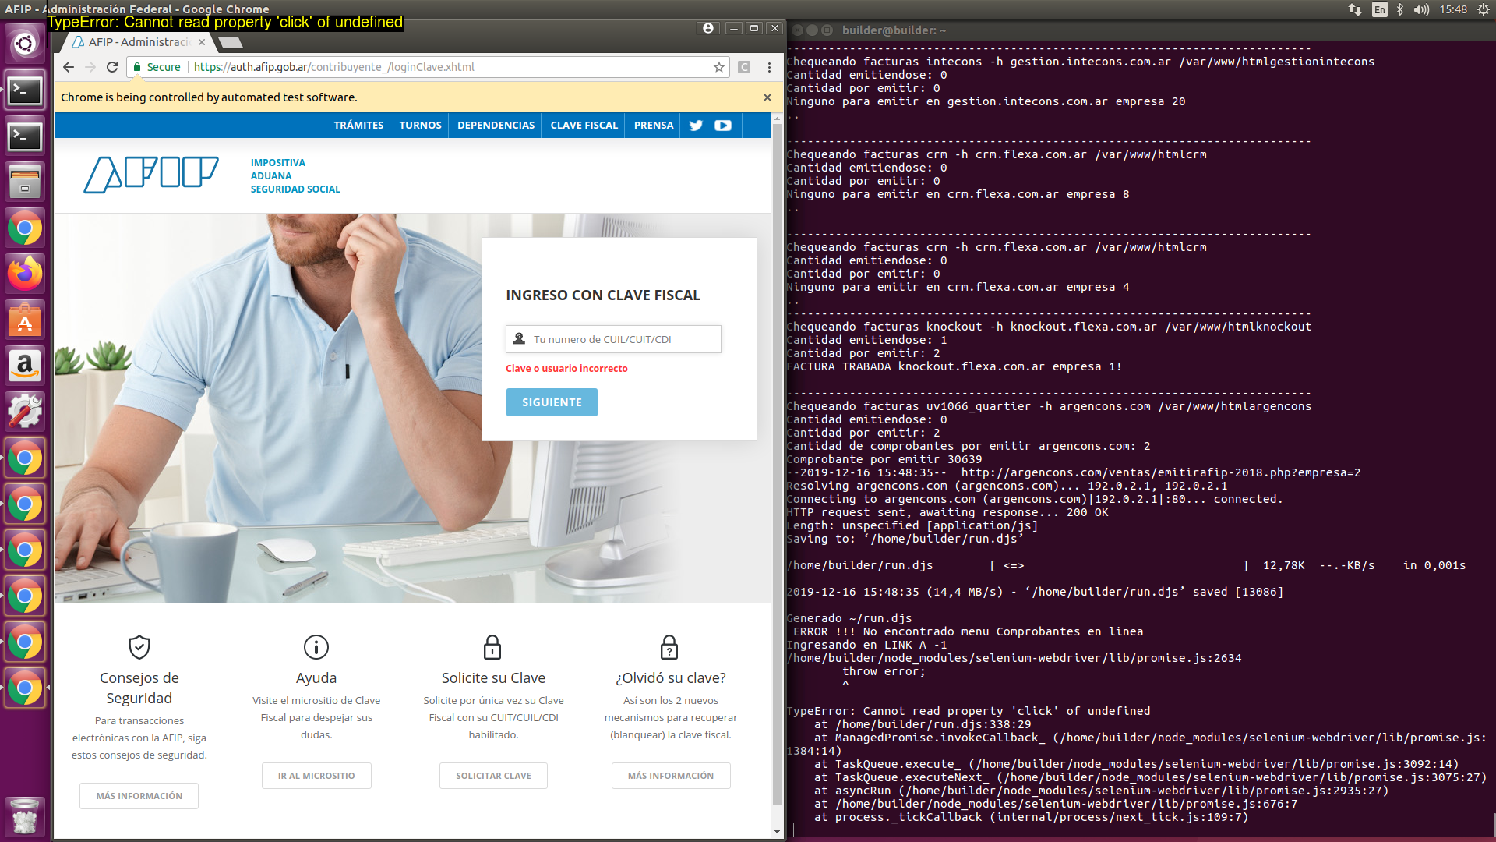Focus the CUIL/CUIT/CDI number field

613,339
